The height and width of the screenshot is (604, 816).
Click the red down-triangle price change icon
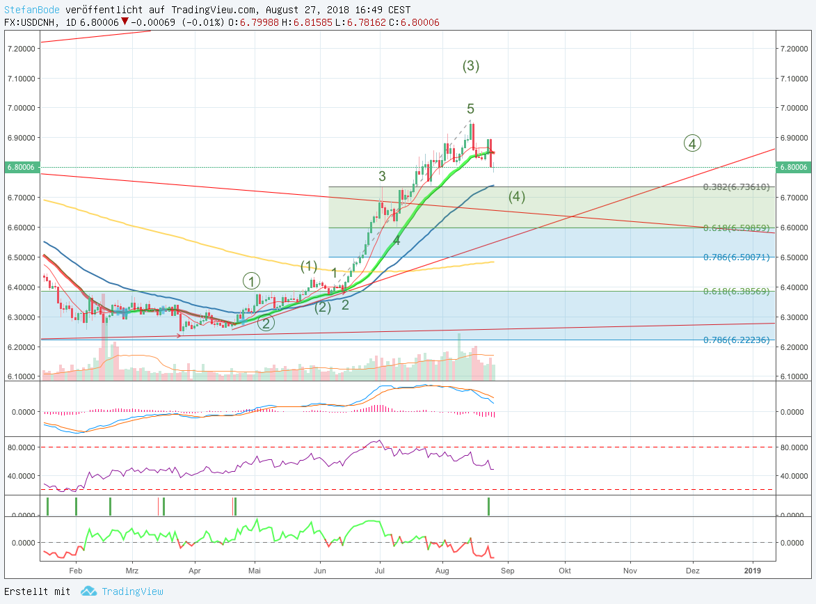coord(125,22)
